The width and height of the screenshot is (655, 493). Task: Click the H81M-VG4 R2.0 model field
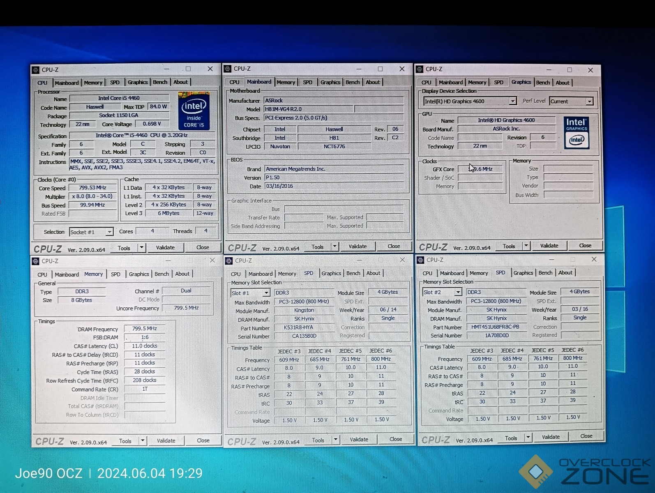click(x=308, y=109)
